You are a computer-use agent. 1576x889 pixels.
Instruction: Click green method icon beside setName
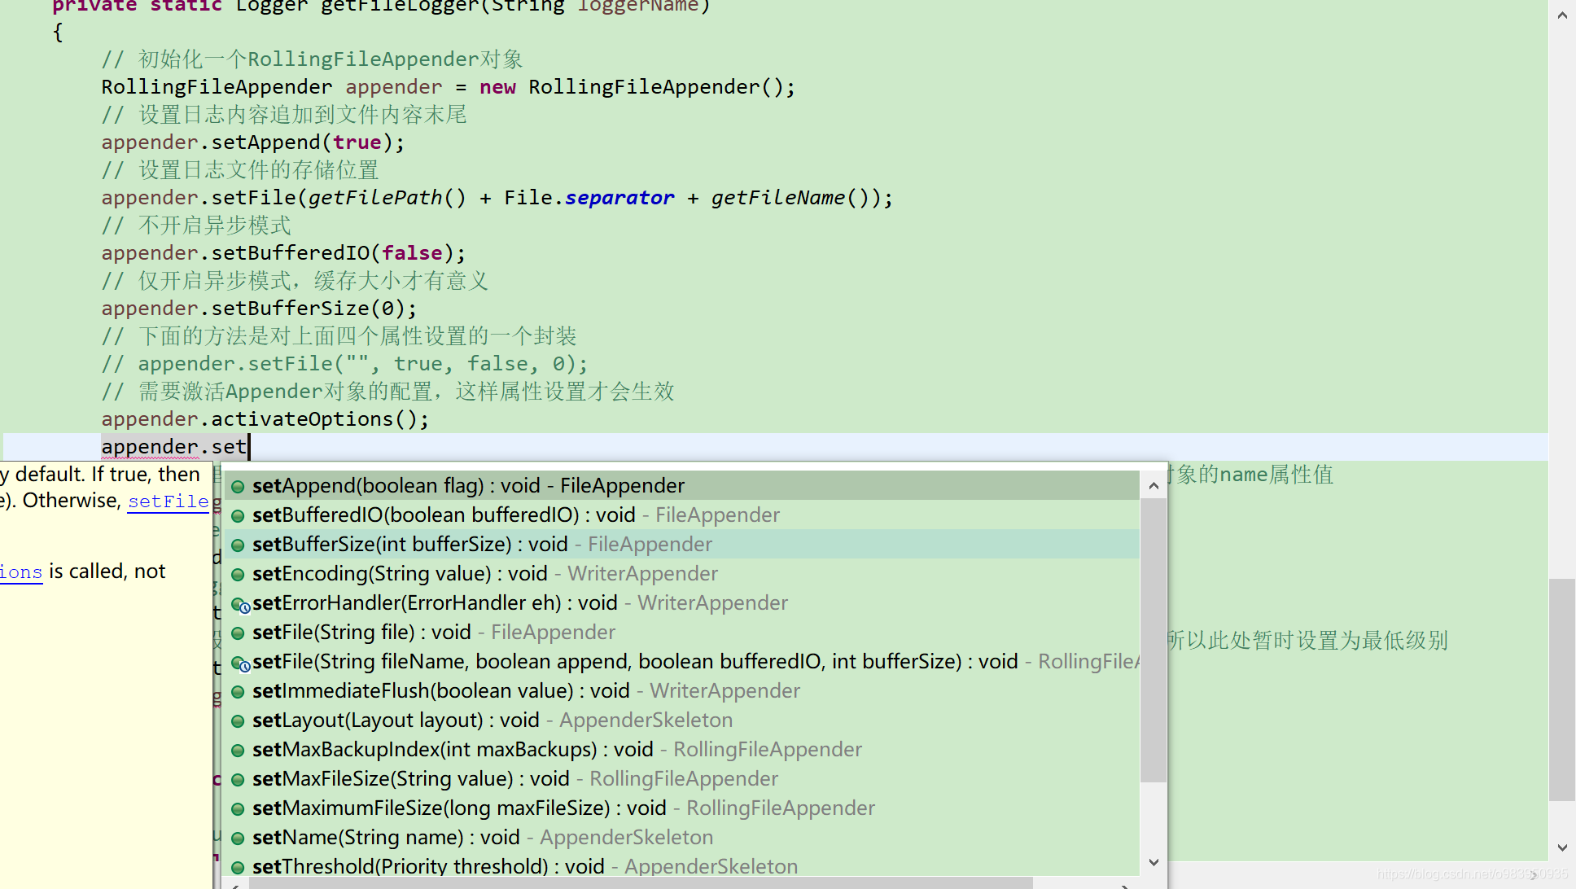[238, 839]
